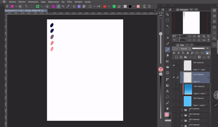Click the pink foreground color swatch

pos(166,114)
